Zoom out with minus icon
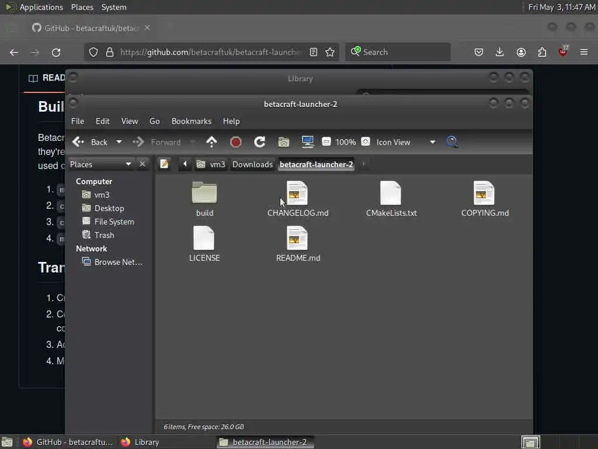598x449 pixels. pos(326,141)
